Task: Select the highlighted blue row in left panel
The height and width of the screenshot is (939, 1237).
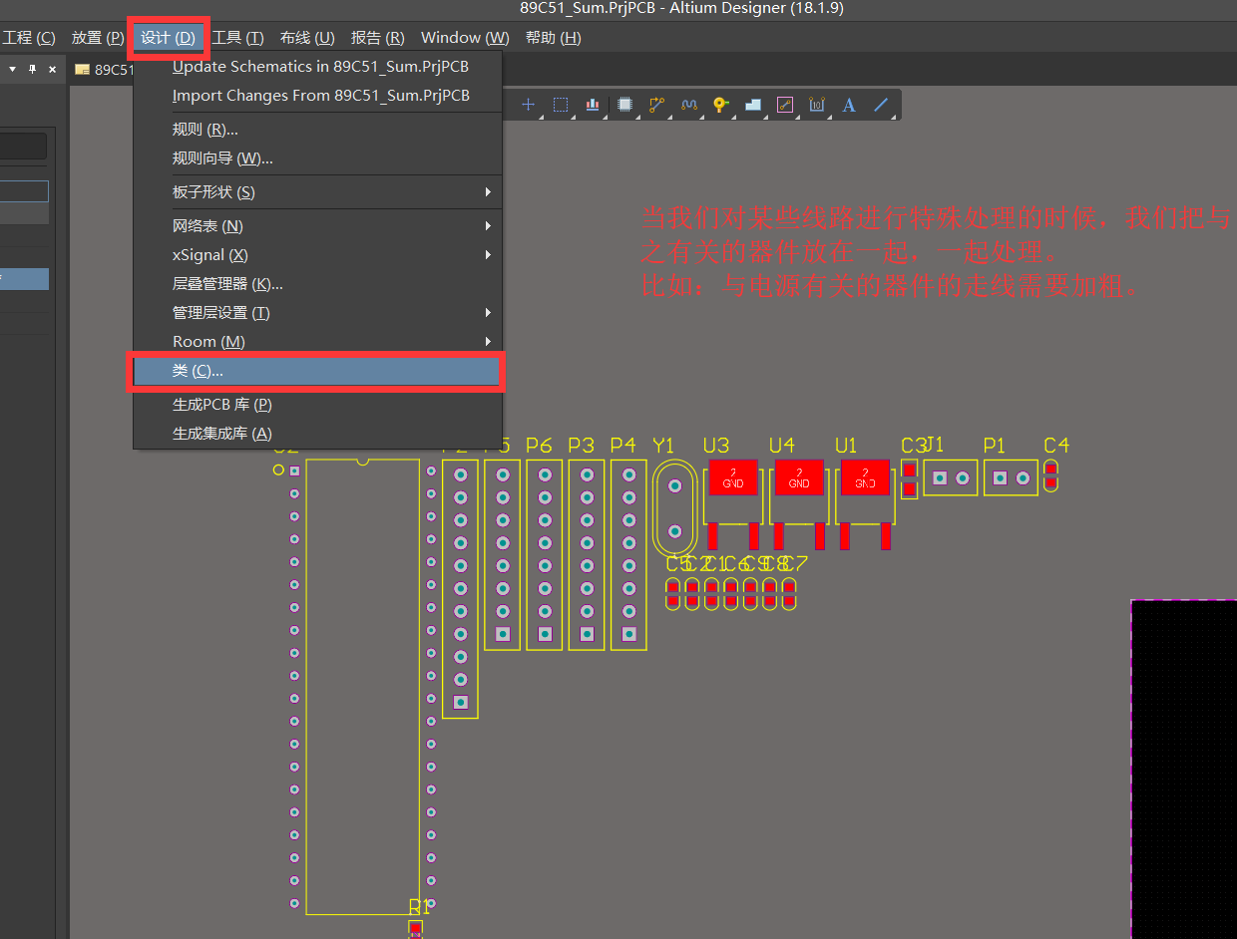Action: (x=24, y=279)
